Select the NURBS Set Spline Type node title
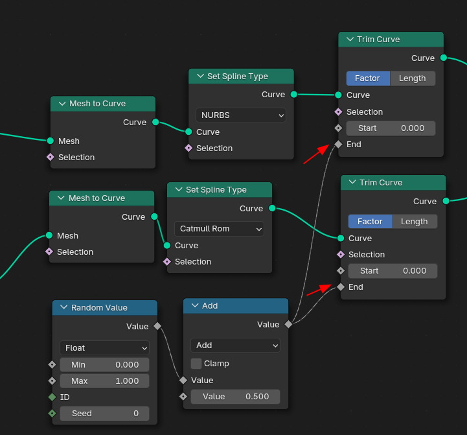The width and height of the screenshot is (467, 435). tap(237, 76)
